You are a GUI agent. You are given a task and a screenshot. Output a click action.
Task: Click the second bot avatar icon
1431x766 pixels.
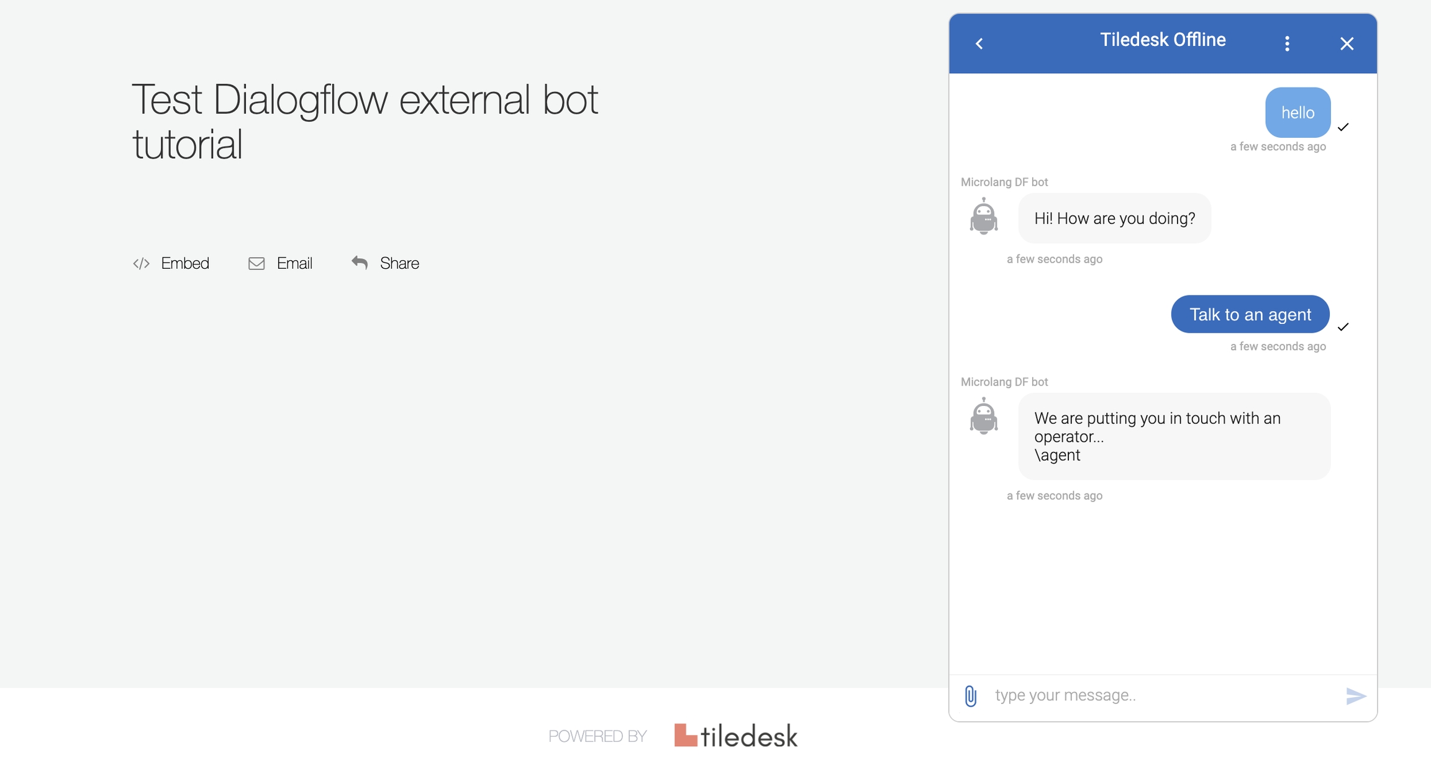click(984, 416)
